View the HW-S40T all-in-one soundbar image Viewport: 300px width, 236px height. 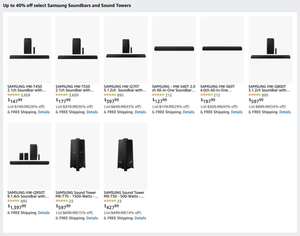click(x=174, y=49)
